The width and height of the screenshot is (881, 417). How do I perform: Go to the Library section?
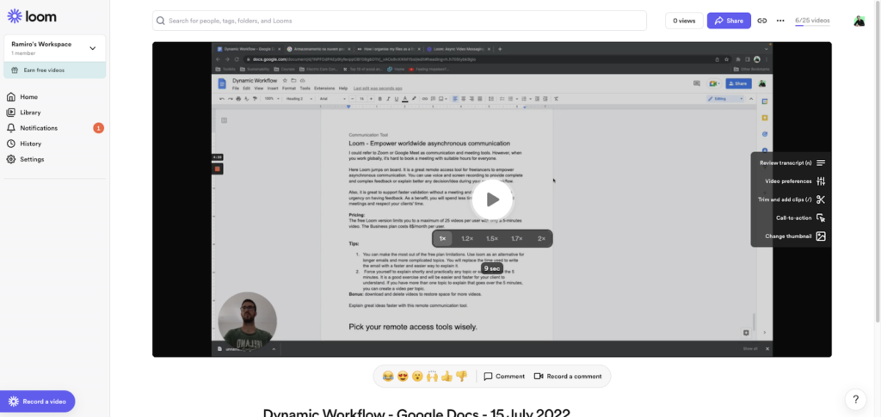[30, 113]
